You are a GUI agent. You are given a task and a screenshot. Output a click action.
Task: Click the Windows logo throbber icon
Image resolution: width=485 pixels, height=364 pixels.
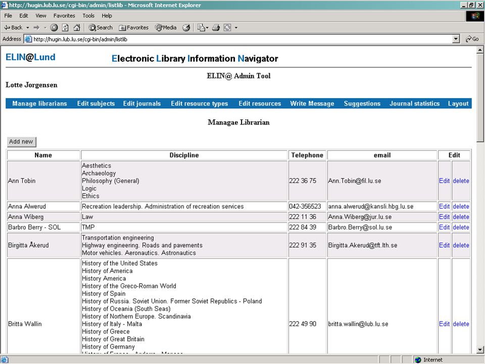pos(475,16)
